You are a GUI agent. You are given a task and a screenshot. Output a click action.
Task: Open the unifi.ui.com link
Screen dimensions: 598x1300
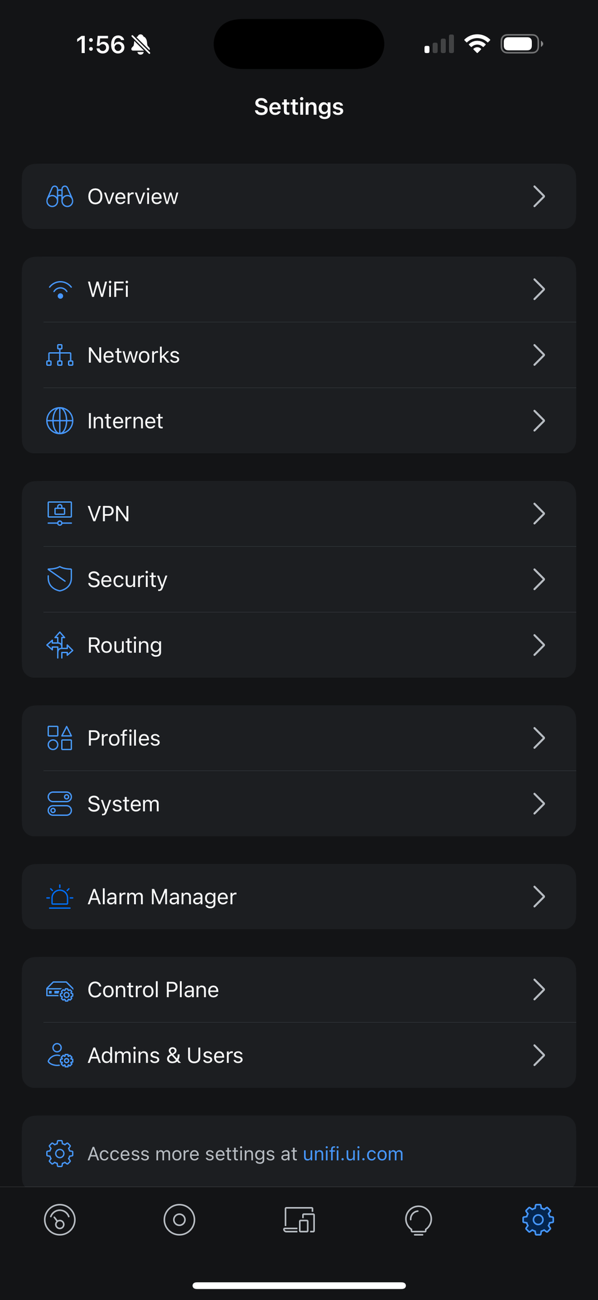pyautogui.click(x=353, y=1154)
